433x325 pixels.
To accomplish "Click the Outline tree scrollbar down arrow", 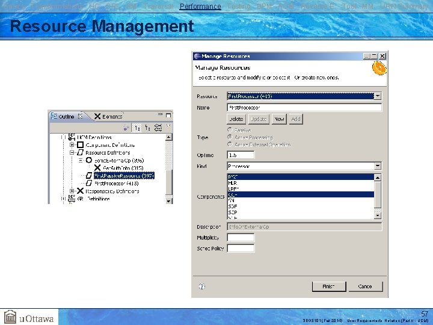I will 169,200.
